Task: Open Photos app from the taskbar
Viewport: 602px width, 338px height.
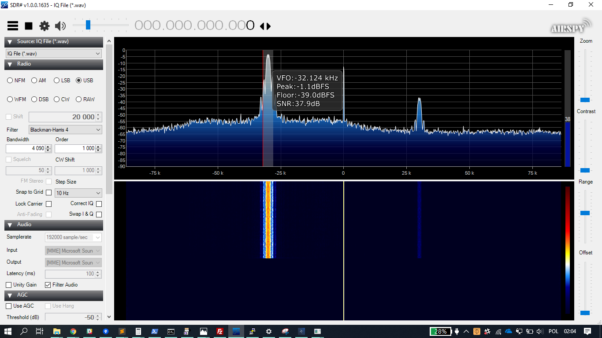Action: (203, 331)
